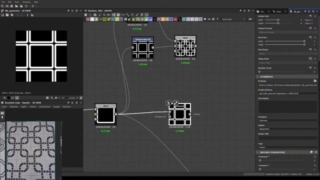Click the zoom magnifier icon in graph toolbar

click(x=104, y=15)
